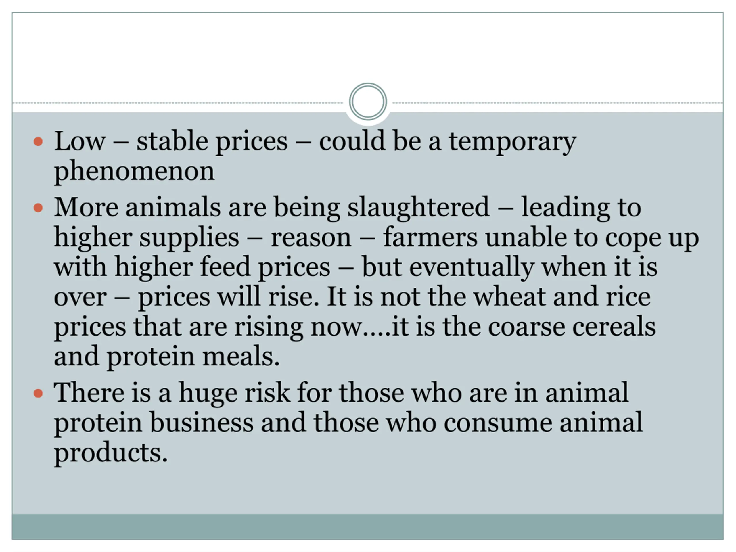Click the word "slaughtered"
The width and height of the screenshot is (736, 552).
[x=418, y=208]
